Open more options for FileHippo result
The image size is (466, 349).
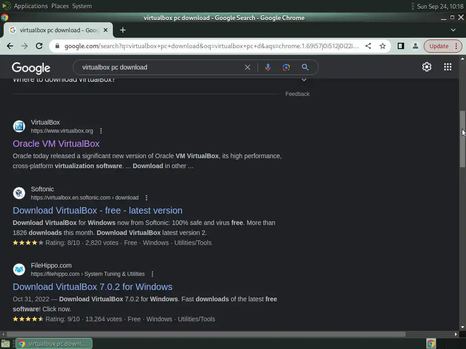click(152, 274)
